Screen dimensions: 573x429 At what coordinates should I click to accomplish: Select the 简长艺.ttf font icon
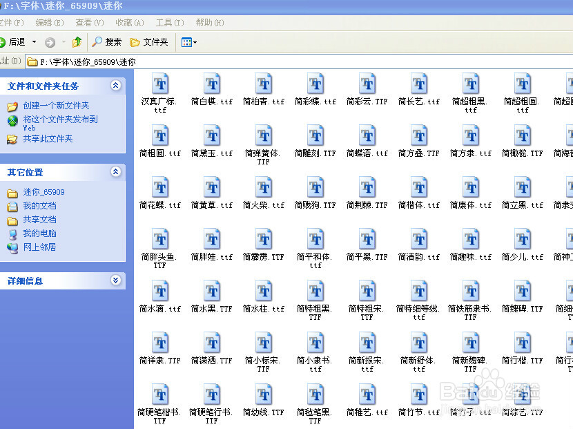[x=419, y=84]
